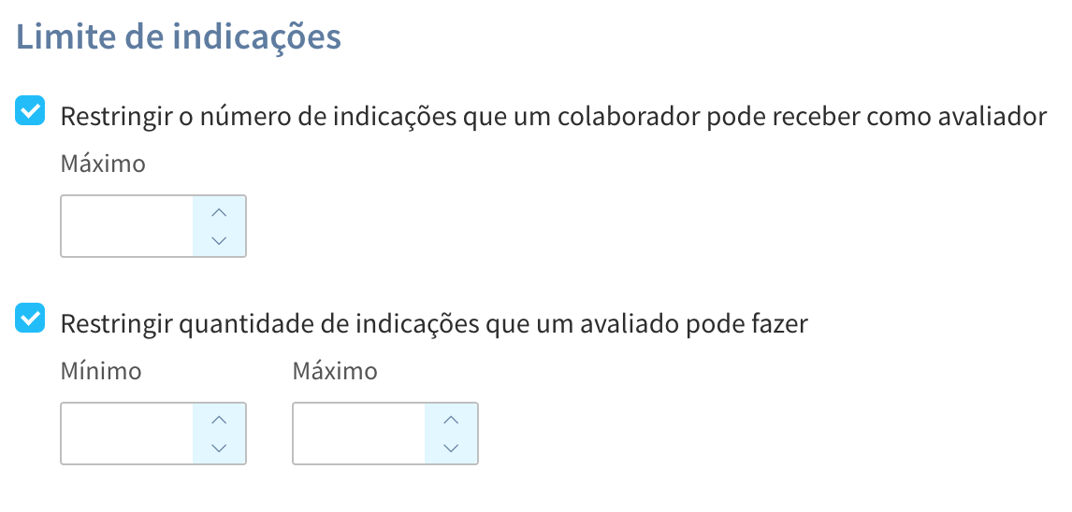Viewport: 1072px width, 512px height.
Task: Click the "Limite de indicações" heading
Action: coord(179,37)
